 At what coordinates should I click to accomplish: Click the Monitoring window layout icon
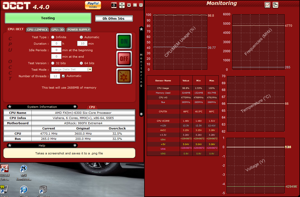pyautogui.click(x=275, y=5)
